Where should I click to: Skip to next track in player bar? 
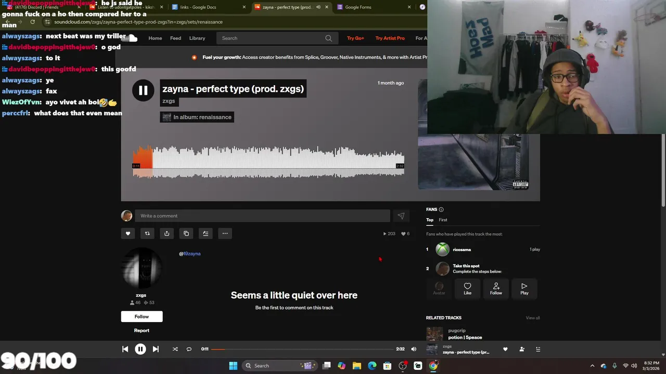(156, 349)
